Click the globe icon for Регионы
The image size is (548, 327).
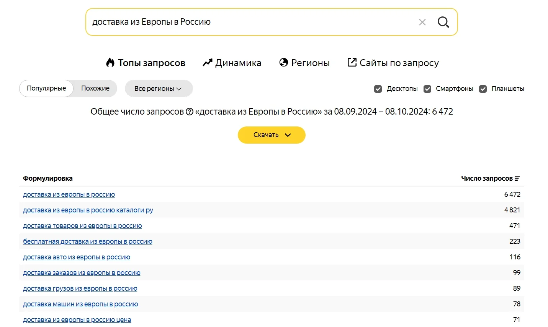pyautogui.click(x=283, y=63)
